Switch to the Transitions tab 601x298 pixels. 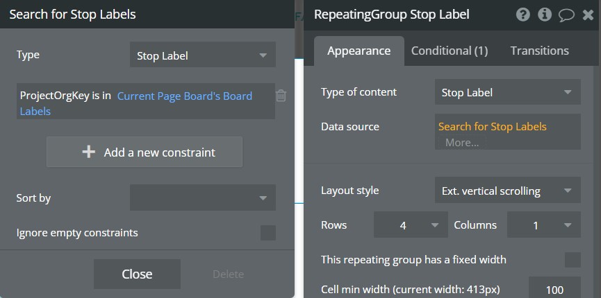[539, 51]
